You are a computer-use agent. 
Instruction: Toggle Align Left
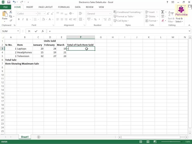tap(58, 19)
